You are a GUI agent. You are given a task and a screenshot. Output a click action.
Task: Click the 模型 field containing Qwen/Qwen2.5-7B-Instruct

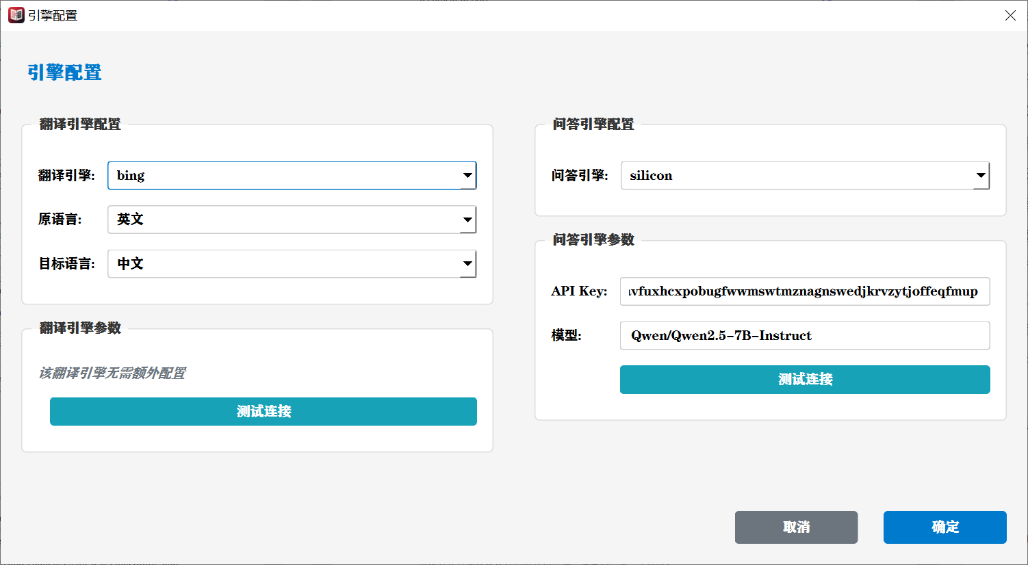[x=805, y=335]
